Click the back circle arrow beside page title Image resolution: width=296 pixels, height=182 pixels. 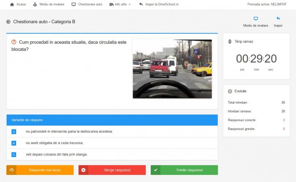pyautogui.click(x=8, y=22)
